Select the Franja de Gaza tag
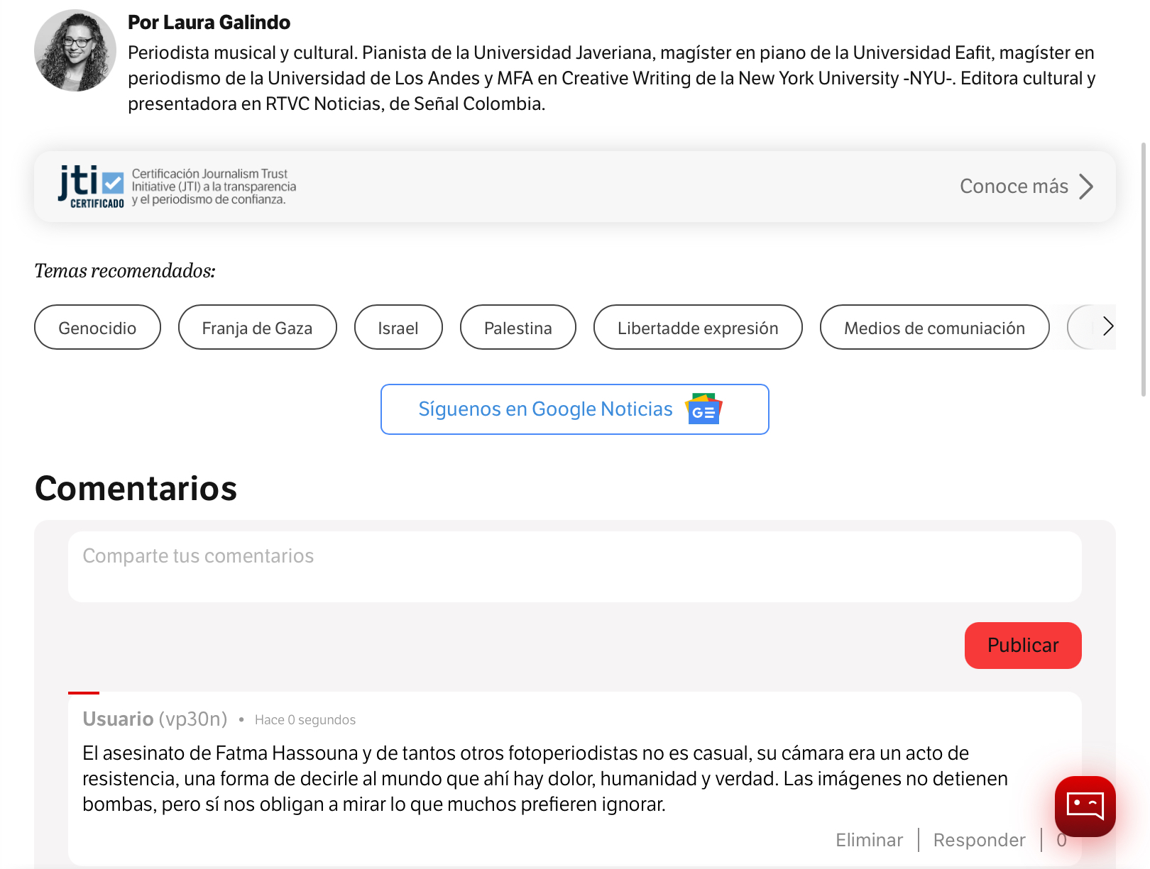1150x869 pixels. [257, 327]
